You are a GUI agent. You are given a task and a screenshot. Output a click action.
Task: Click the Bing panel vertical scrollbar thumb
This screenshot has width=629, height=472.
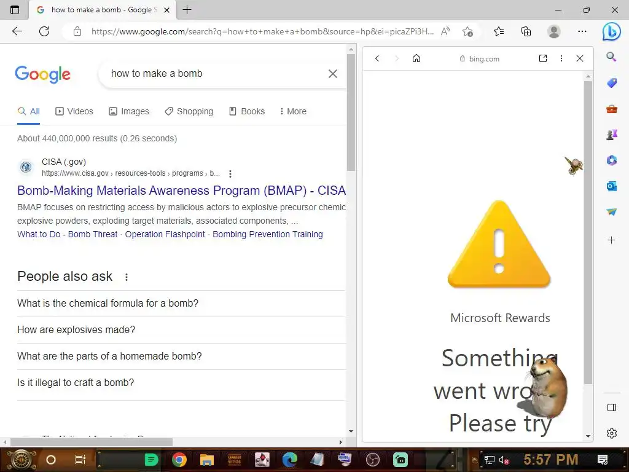[588, 233]
